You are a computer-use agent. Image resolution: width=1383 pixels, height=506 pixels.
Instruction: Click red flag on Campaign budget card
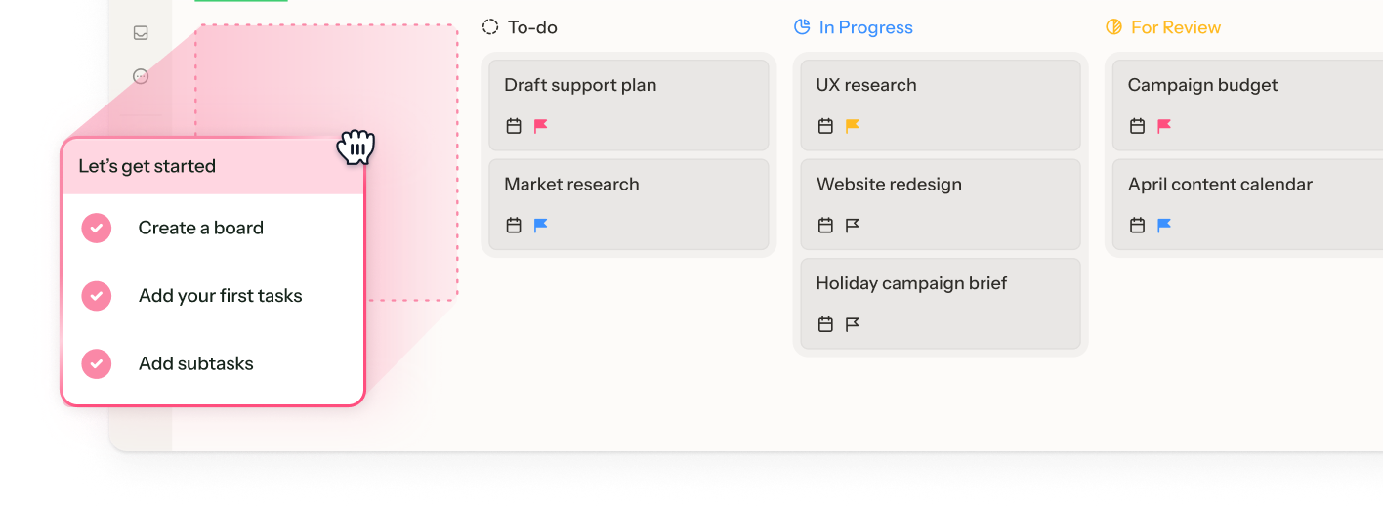point(1164,126)
